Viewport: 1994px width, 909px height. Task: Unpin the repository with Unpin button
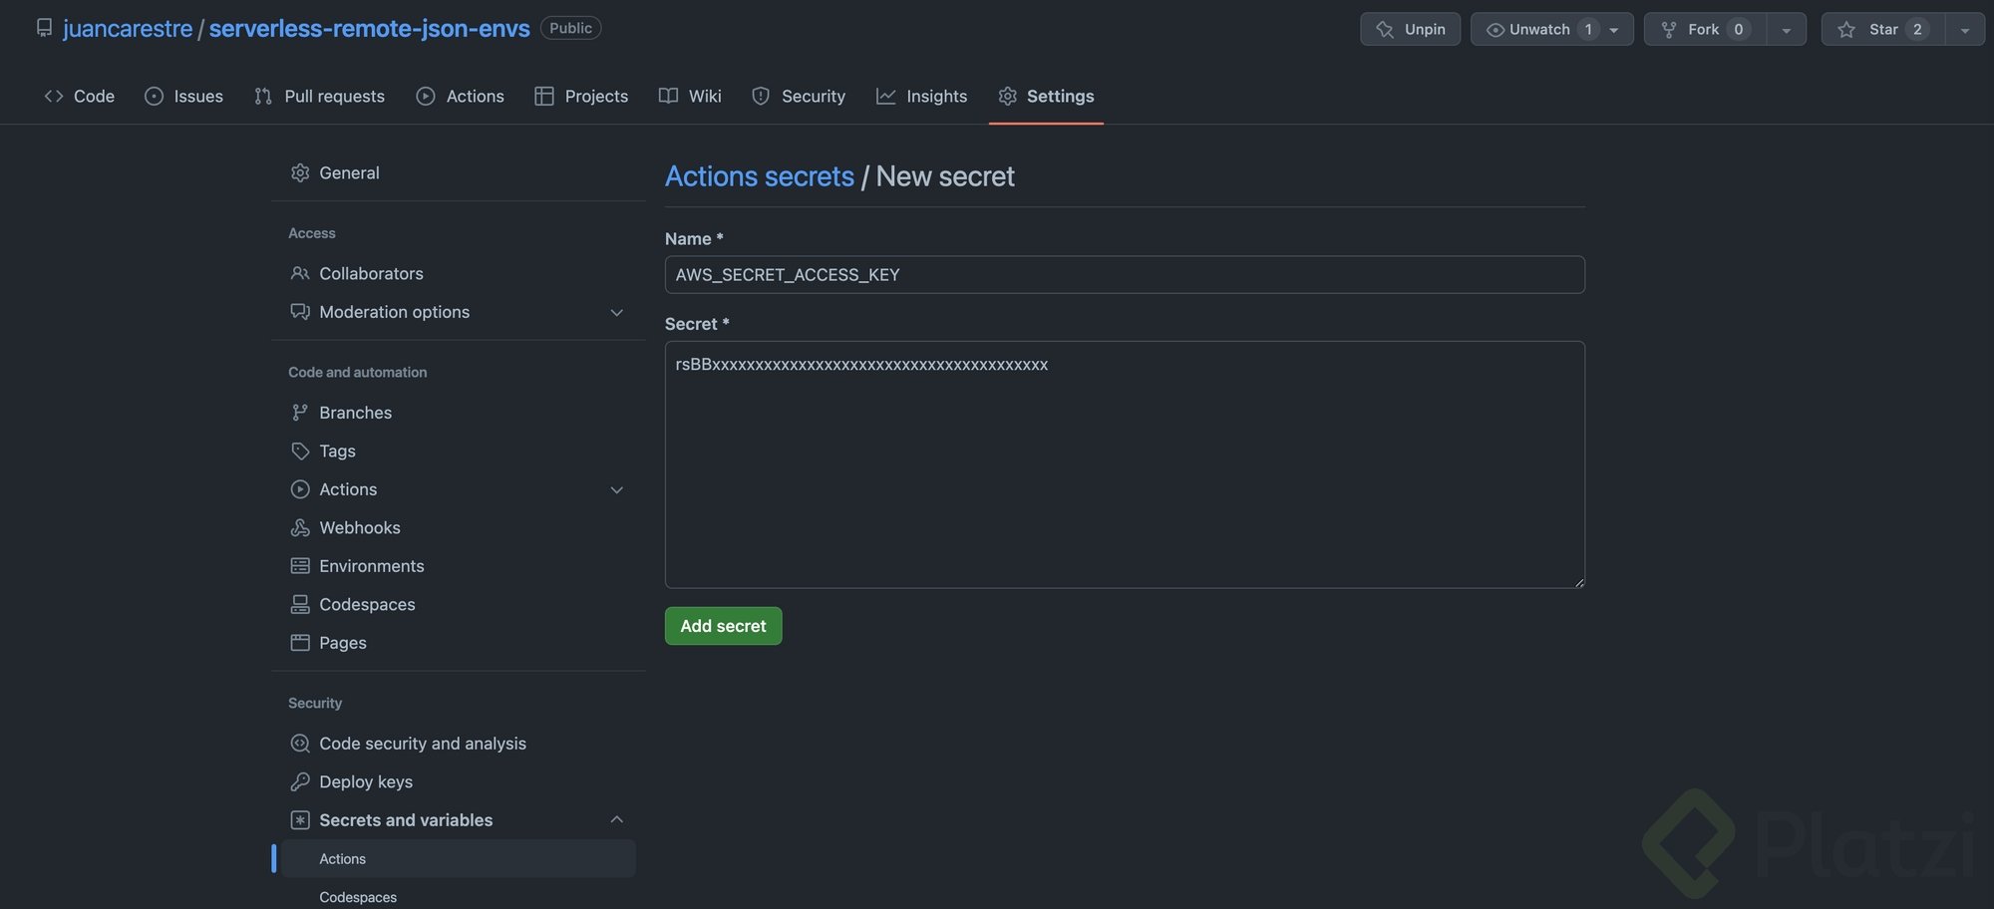1410,29
